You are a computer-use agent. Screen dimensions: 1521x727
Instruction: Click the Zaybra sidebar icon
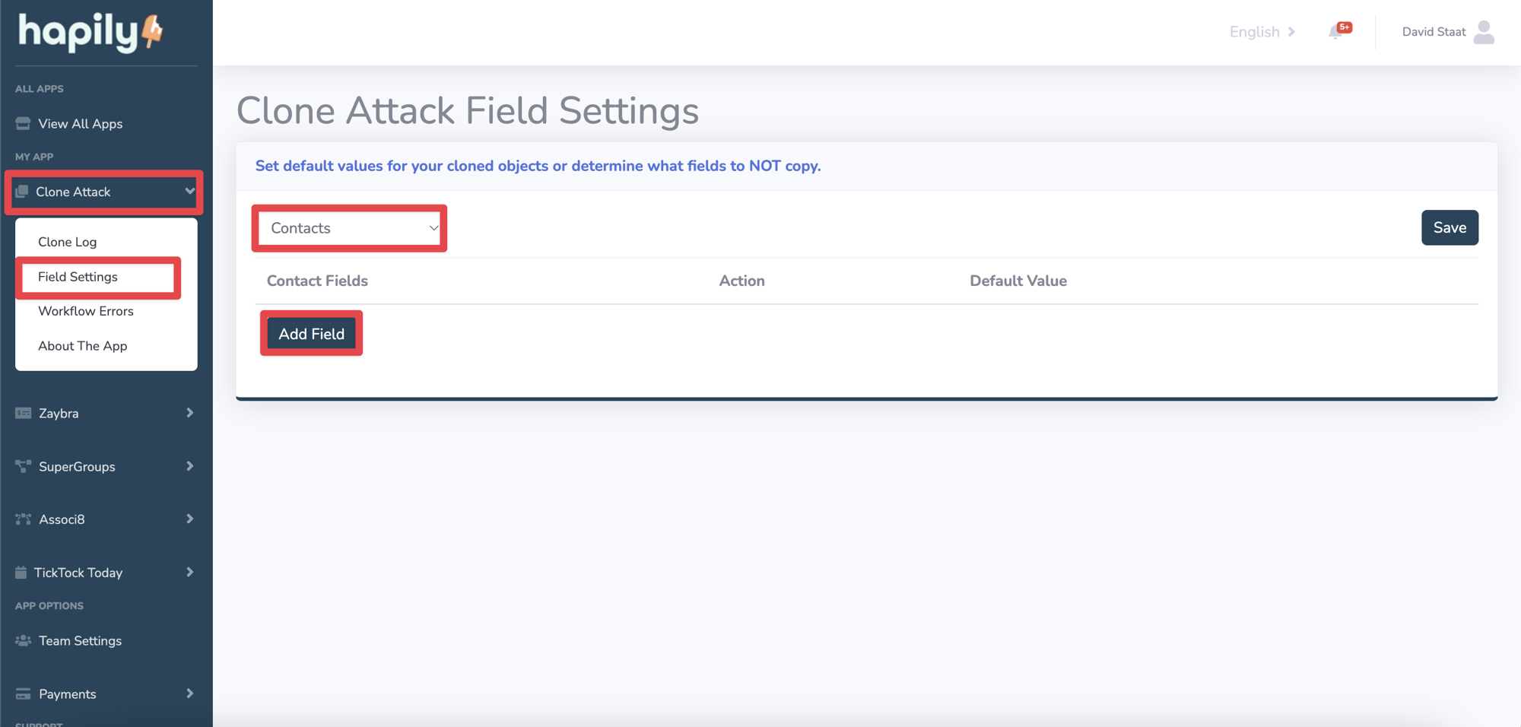click(21, 413)
